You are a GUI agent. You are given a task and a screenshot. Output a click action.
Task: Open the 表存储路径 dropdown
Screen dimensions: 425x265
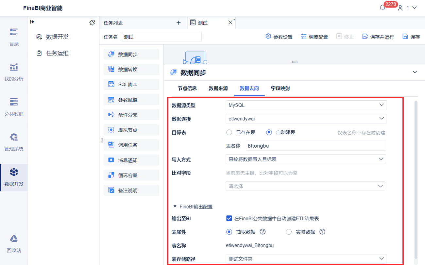(306, 259)
